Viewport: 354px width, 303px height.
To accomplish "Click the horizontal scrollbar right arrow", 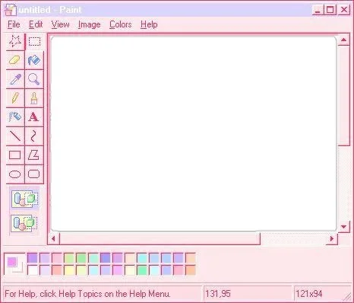I will click(332, 238).
